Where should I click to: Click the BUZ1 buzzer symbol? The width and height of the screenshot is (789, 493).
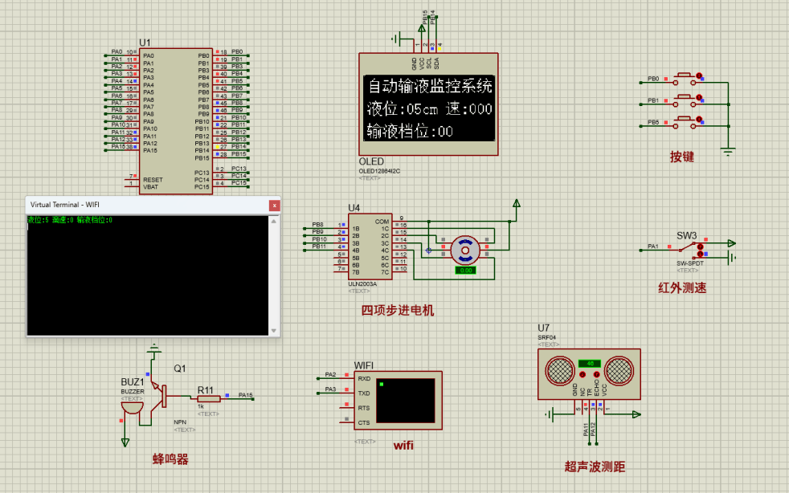pyautogui.click(x=131, y=405)
